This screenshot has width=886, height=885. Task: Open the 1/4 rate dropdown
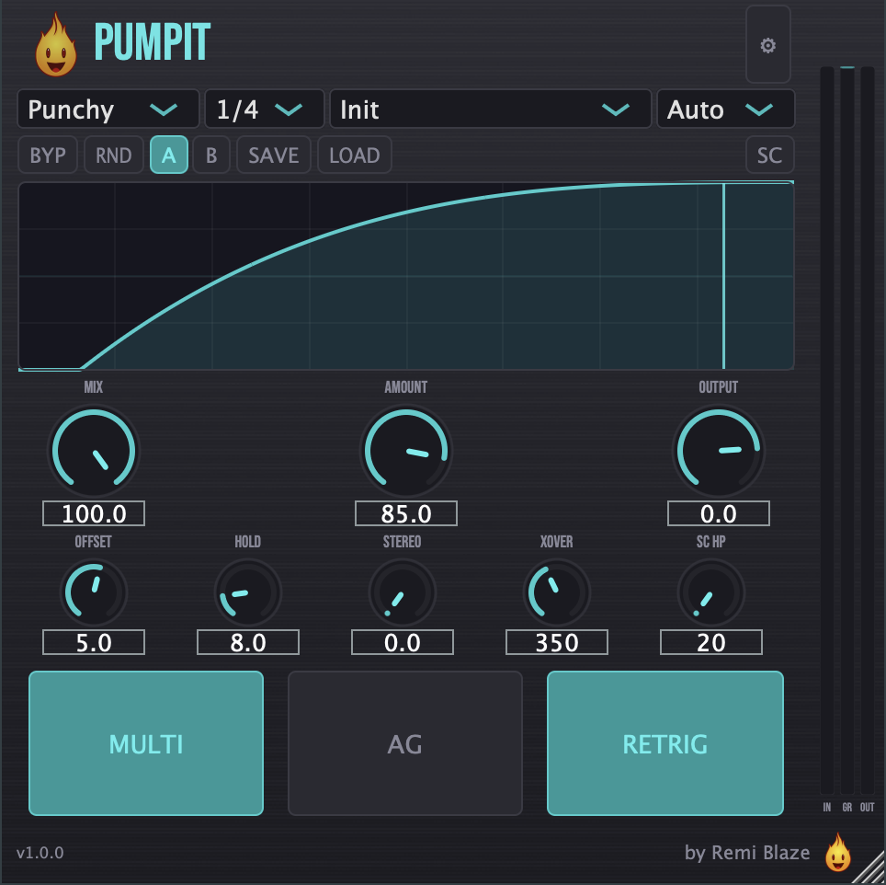pyautogui.click(x=264, y=109)
